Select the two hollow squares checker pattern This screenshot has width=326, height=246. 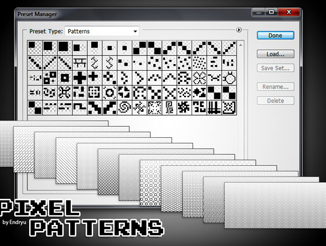[50, 78]
